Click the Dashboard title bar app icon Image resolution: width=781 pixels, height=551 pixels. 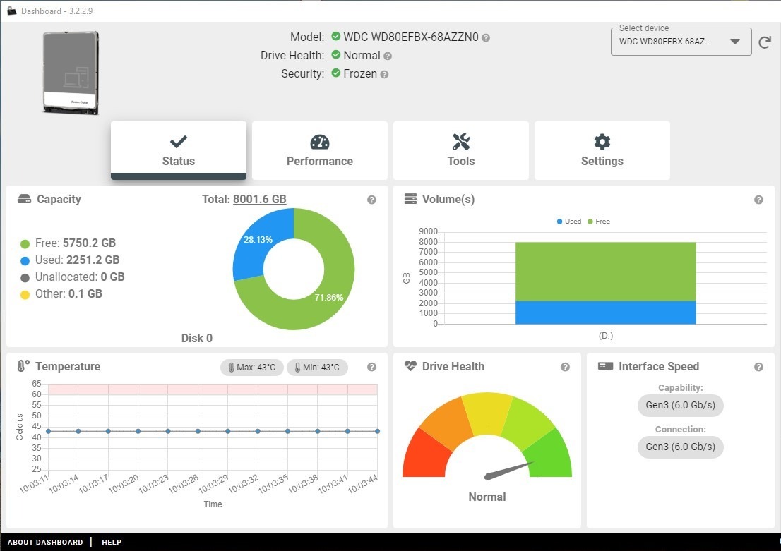coord(11,11)
